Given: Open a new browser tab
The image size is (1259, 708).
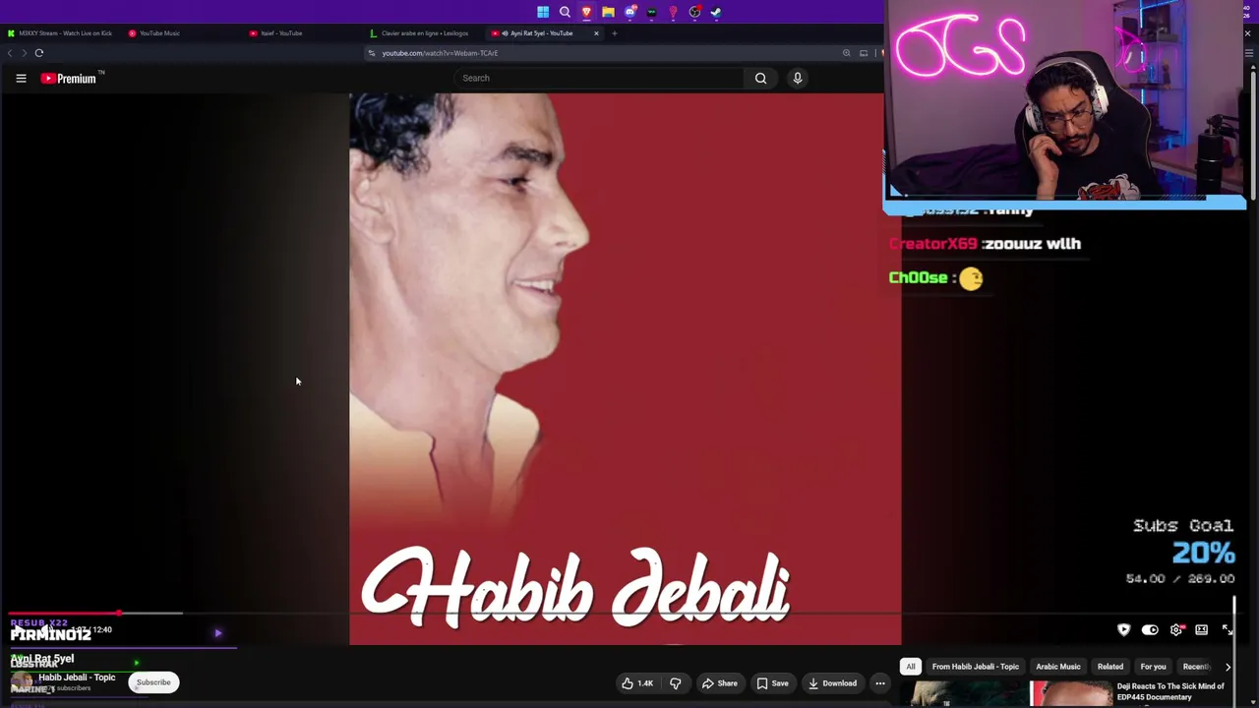Looking at the screenshot, I should [x=615, y=33].
